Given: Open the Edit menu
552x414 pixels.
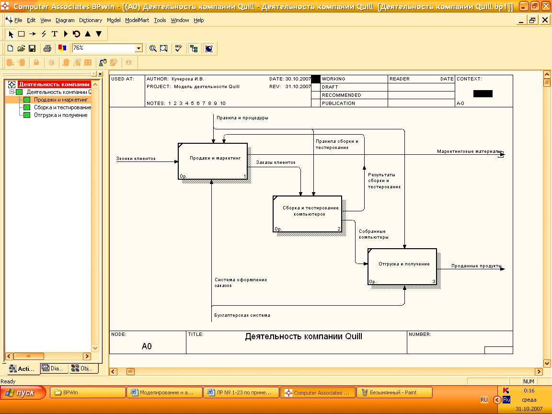Looking at the screenshot, I should pos(31,20).
